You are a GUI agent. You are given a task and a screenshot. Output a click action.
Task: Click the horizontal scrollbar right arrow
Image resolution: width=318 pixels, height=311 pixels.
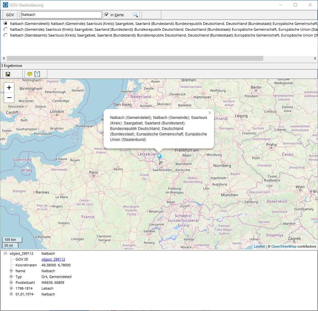tap(315, 59)
